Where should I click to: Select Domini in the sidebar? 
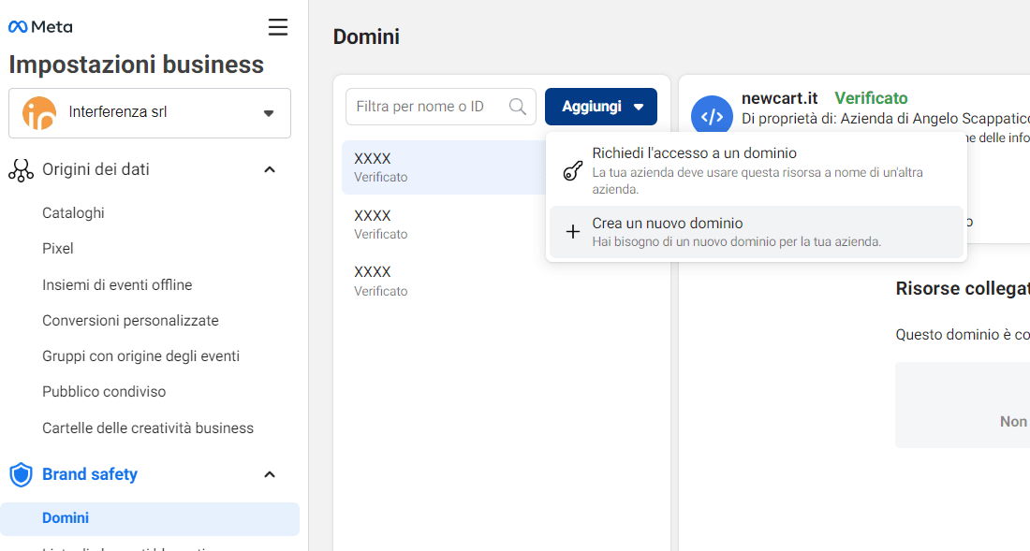tap(150, 518)
